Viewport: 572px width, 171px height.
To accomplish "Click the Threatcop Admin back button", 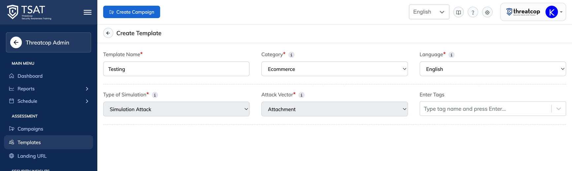I will coord(16,43).
